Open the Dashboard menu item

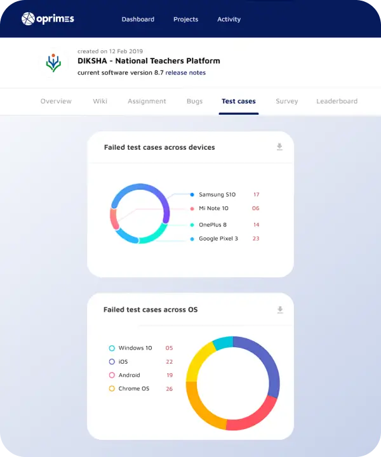[x=138, y=19]
